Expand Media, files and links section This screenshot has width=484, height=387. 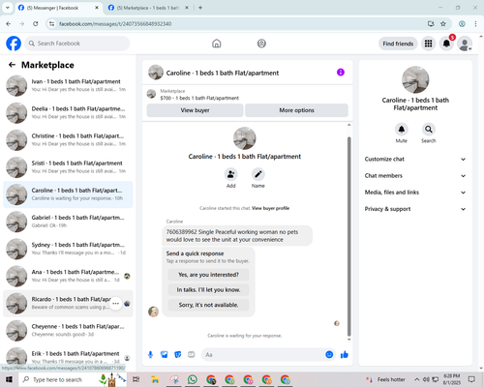(415, 193)
